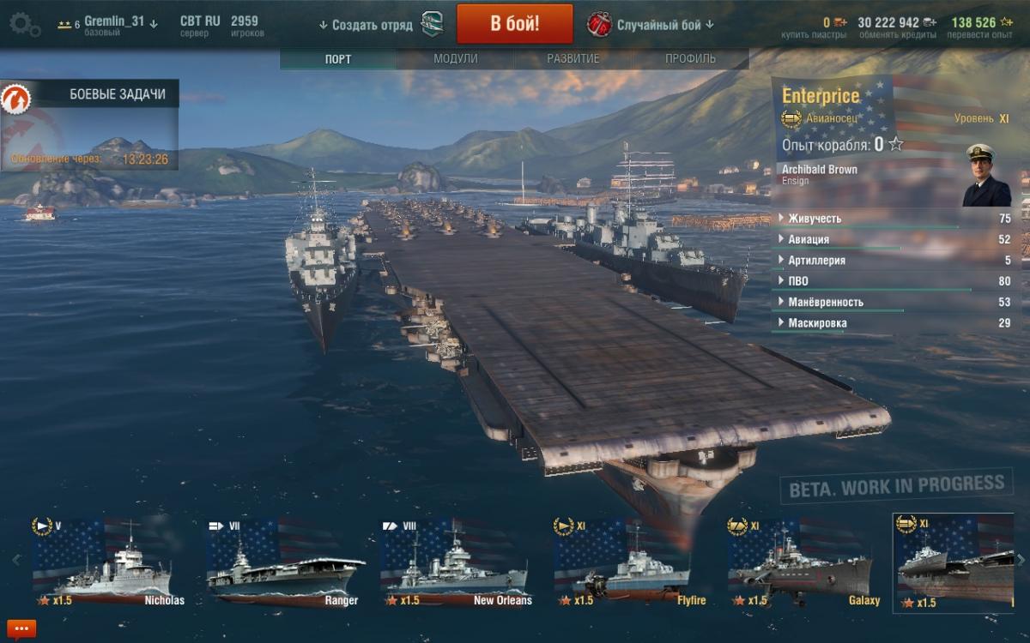Click captain Archibald Brown portrait
The height and width of the screenshot is (643, 1030).
[986, 175]
